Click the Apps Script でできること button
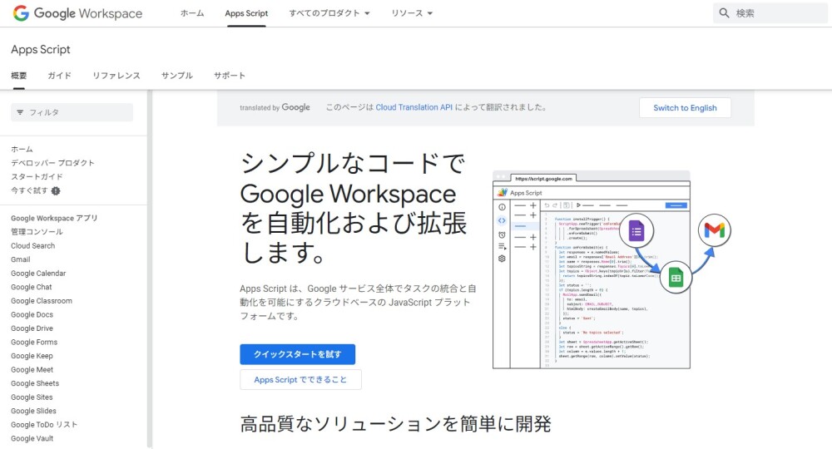 (300, 380)
